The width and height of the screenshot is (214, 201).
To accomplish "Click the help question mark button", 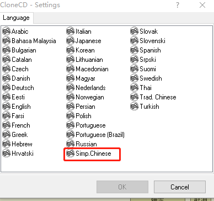I will click(178, 5).
